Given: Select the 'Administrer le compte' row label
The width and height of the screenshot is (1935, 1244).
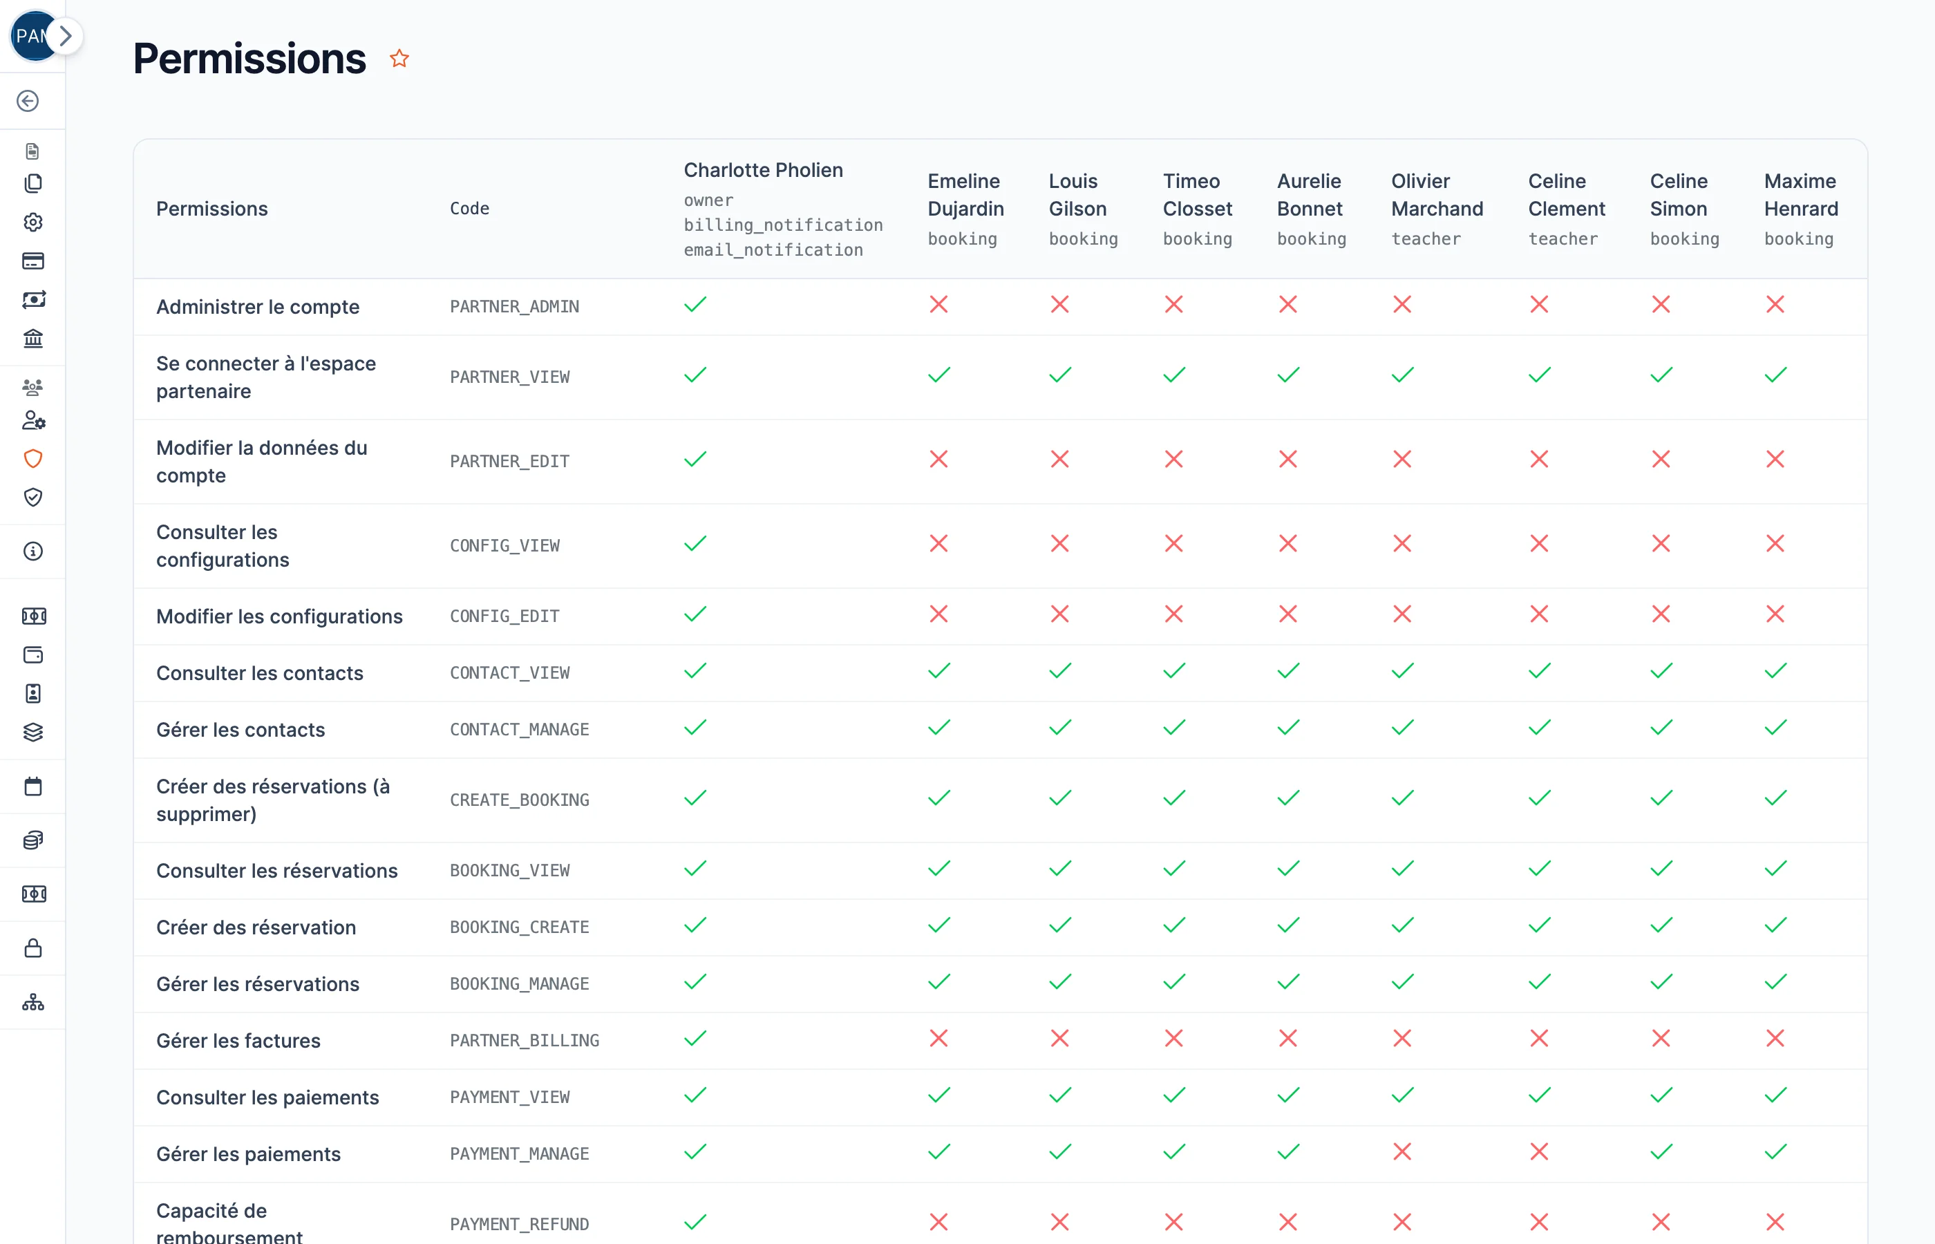Looking at the screenshot, I should point(258,307).
